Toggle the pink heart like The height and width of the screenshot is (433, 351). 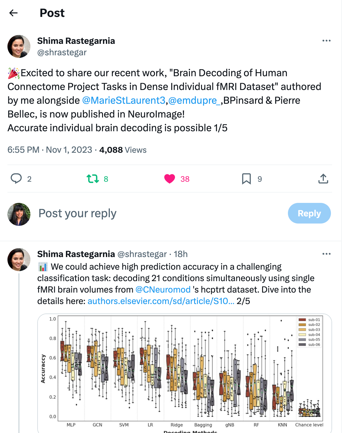169,179
